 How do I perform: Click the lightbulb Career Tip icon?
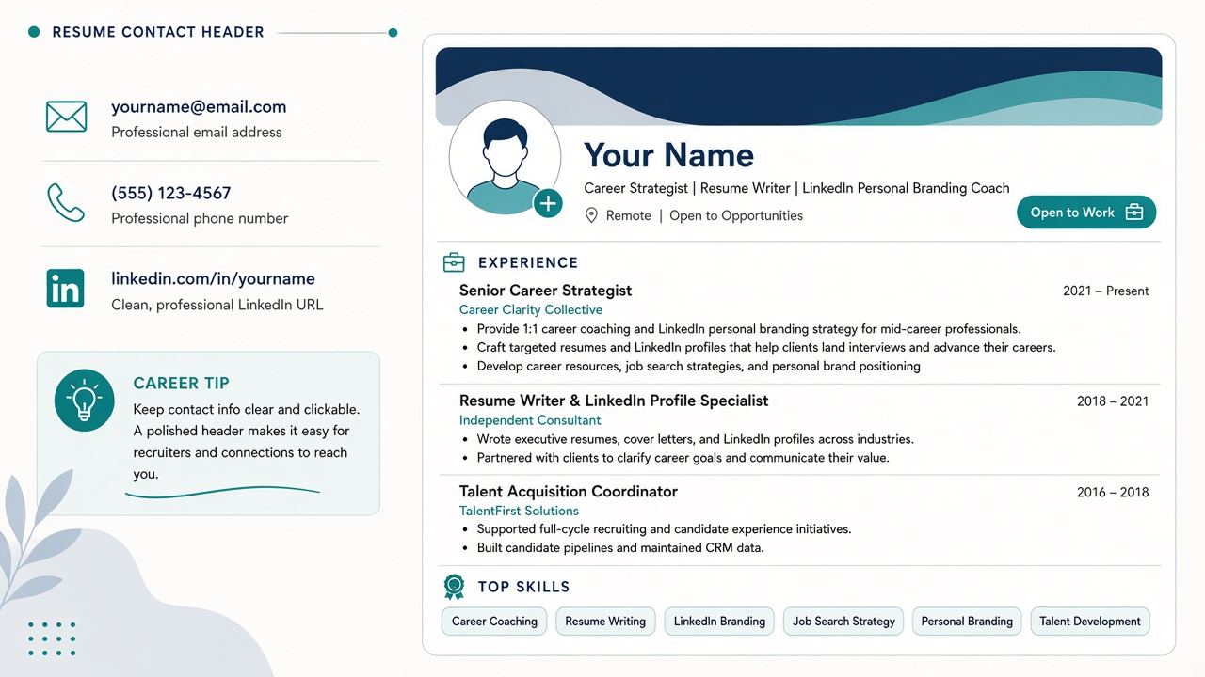(85, 400)
